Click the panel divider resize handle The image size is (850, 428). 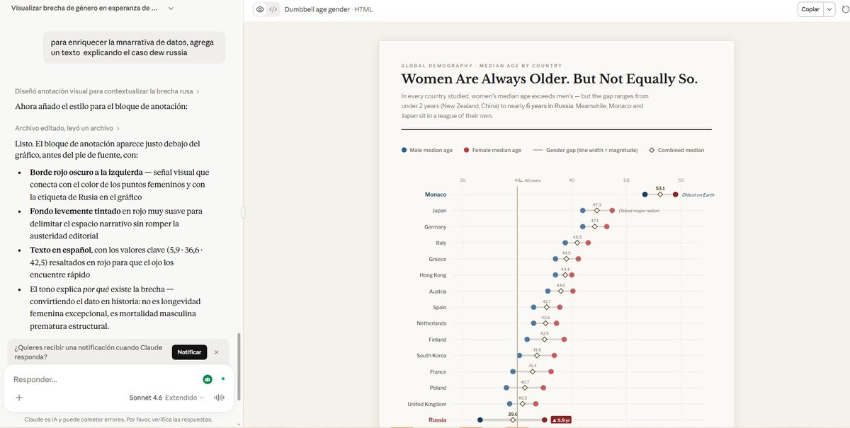[243, 212]
